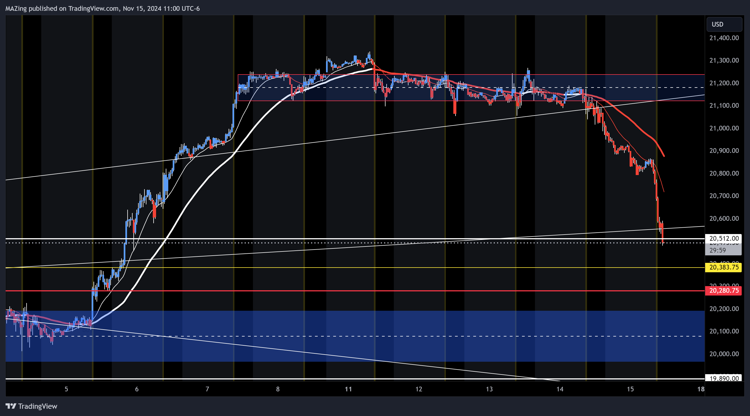Click the 21,400.00 price axis value
The height and width of the screenshot is (416, 750).
pyautogui.click(x=724, y=38)
